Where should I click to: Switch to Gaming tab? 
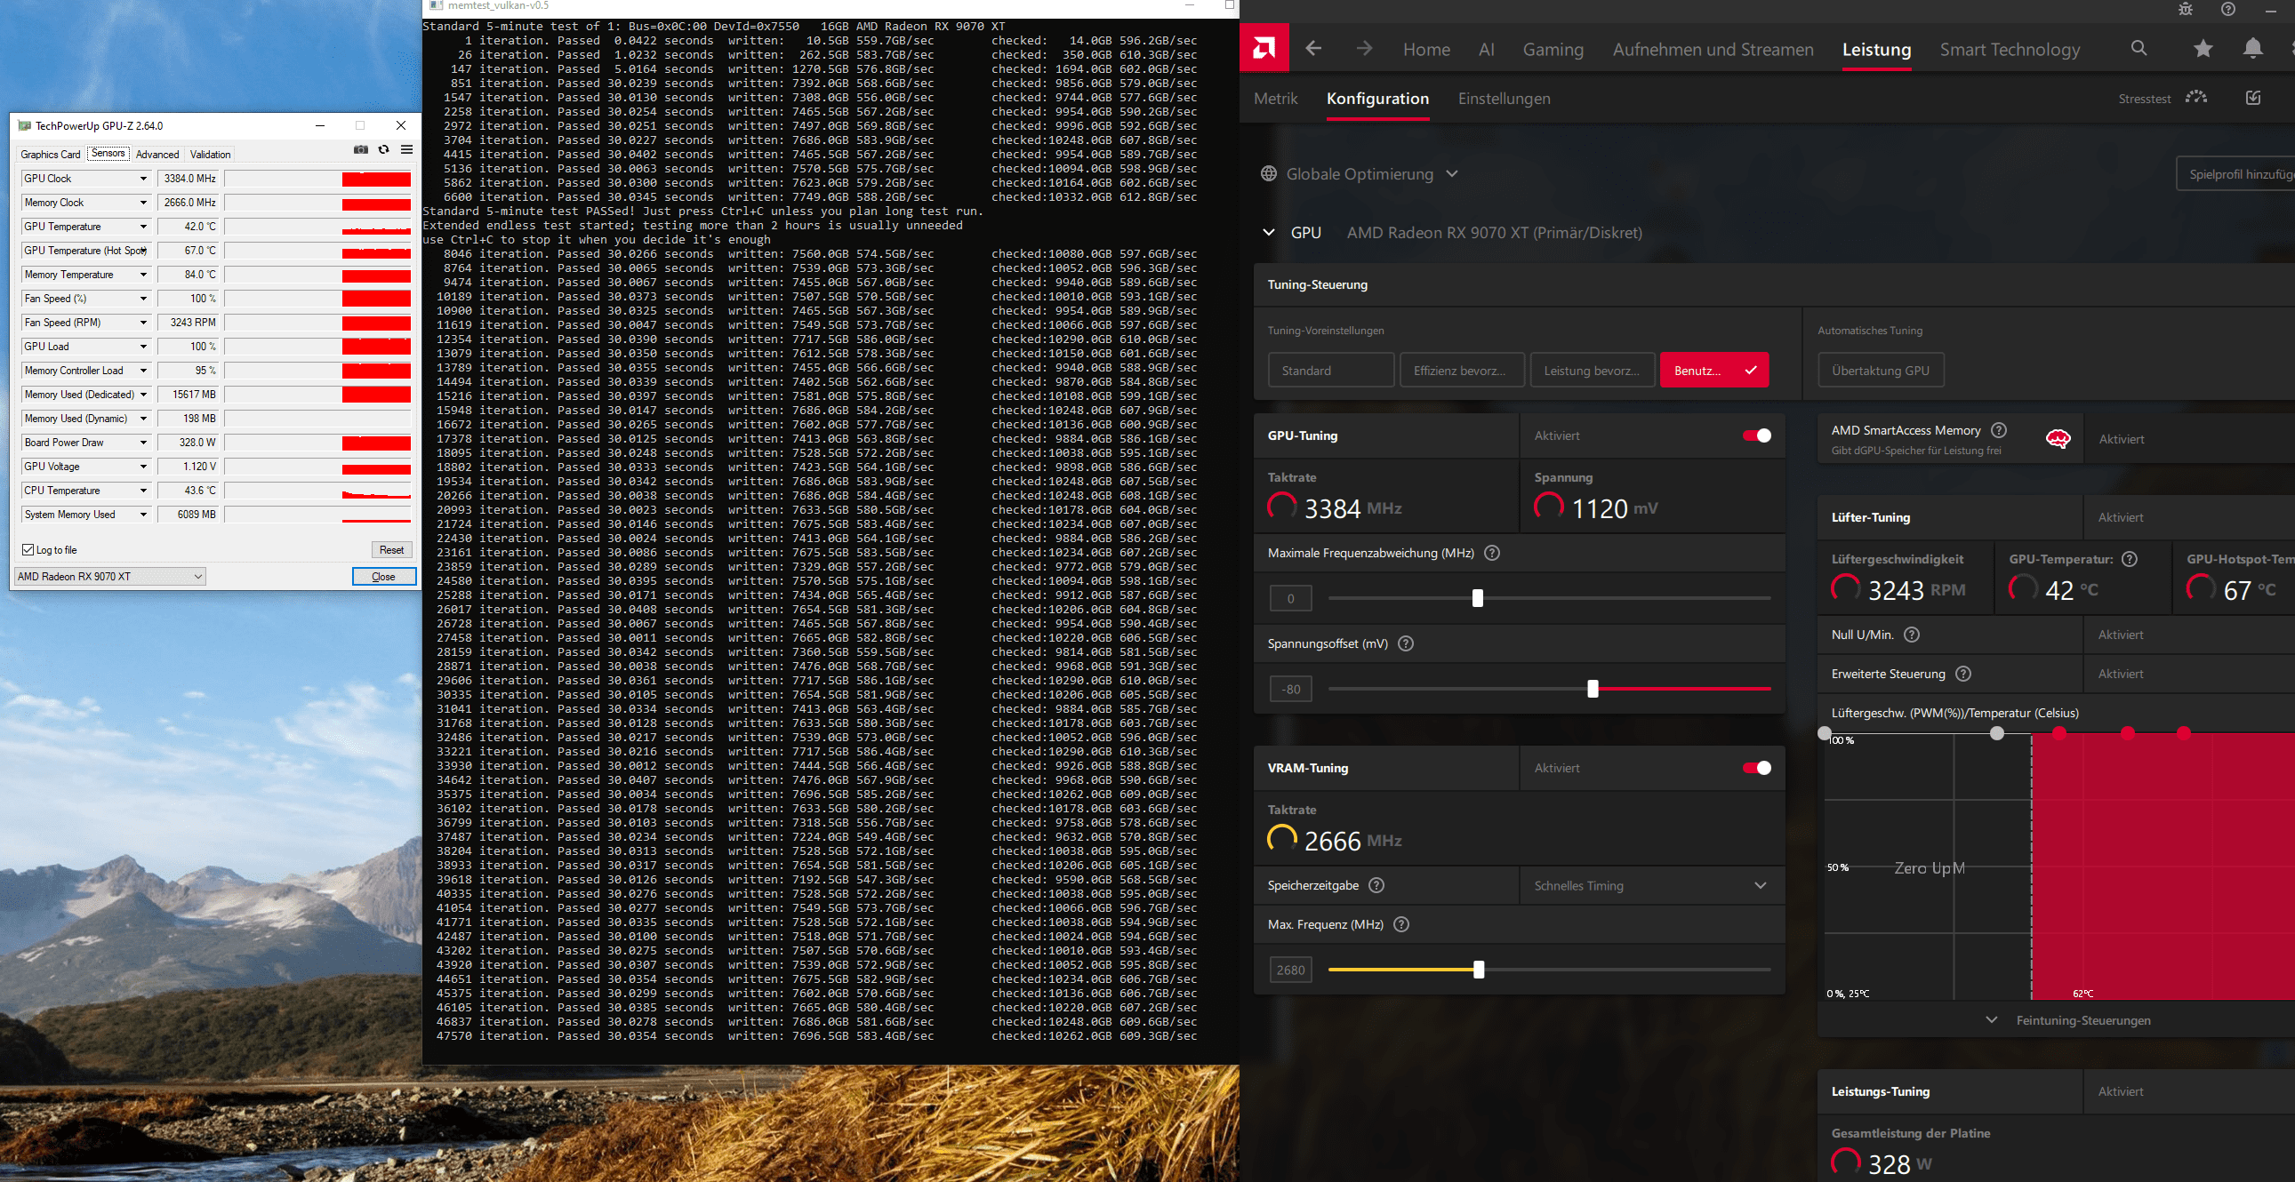(1553, 50)
